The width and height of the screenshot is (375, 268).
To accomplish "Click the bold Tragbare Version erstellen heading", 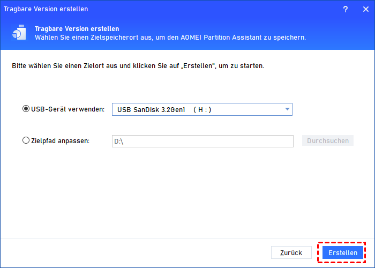I will (x=77, y=28).
